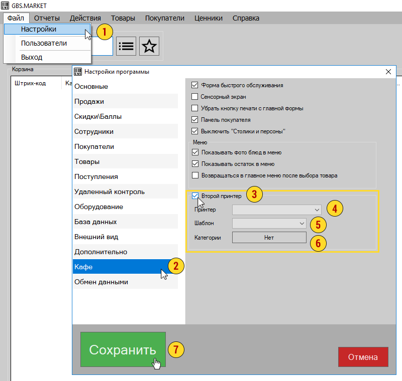This screenshot has width=402, height=381.
Task: Click the red Отмена button
Action: pos(363,357)
